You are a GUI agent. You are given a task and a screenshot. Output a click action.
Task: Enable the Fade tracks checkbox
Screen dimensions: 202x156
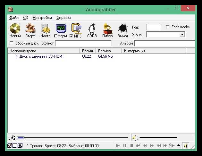[x=168, y=27]
